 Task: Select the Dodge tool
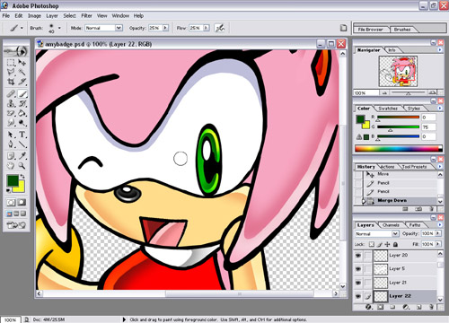point(22,123)
